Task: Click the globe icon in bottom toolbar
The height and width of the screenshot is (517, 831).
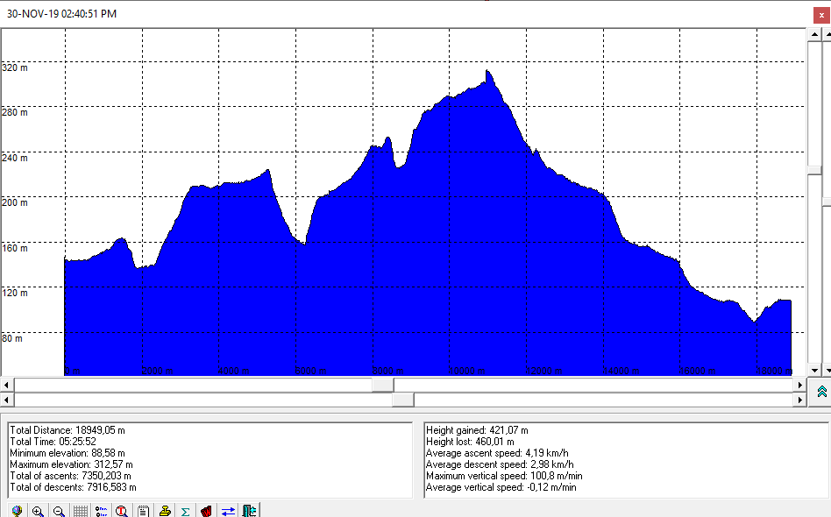Action: (17, 511)
